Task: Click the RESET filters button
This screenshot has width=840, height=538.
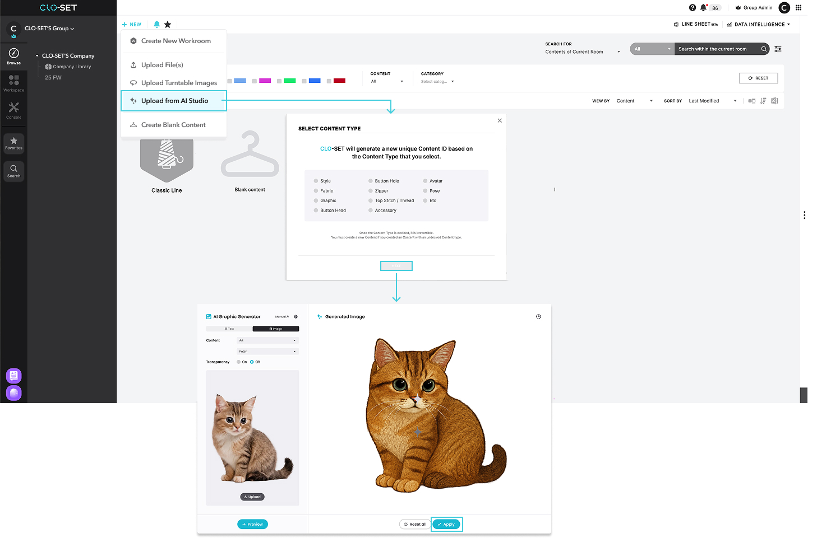Action: pyautogui.click(x=758, y=78)
